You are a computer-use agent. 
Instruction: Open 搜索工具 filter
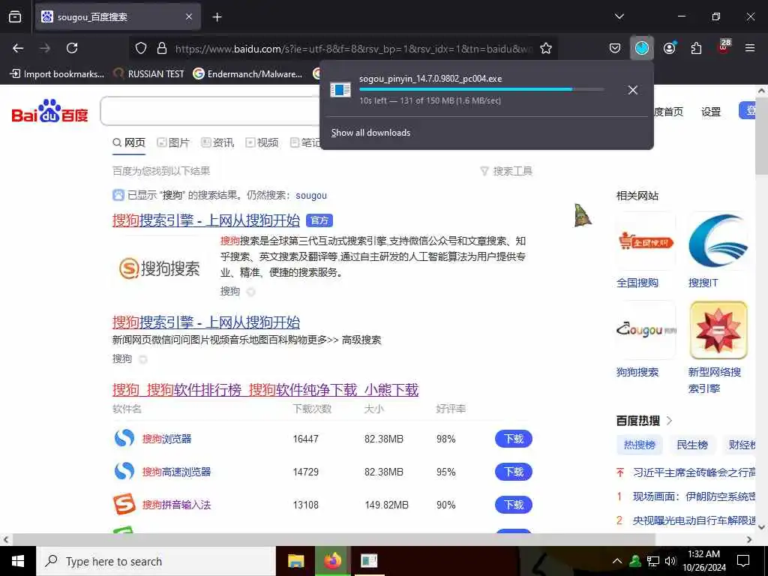coord(506,171)
